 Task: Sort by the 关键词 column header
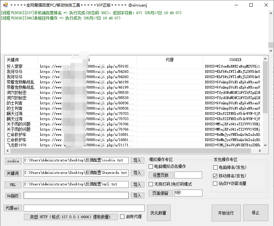tap(21, 60)
